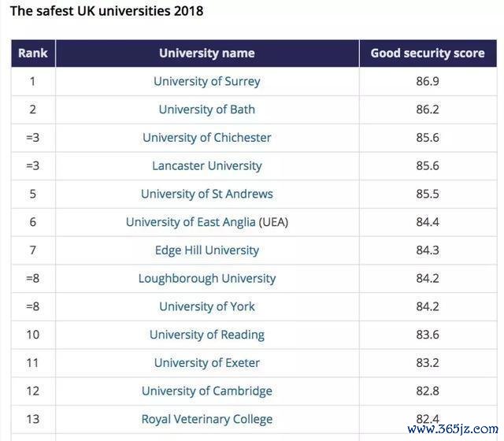Open the Edge Hill University link

click(x=206, y=250)
